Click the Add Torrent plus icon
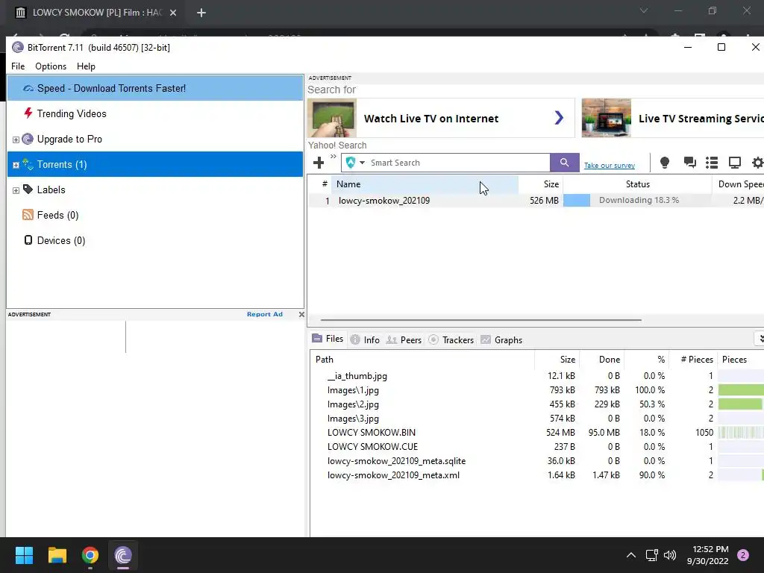The width and height of the screenshot is (764, 573). click(319, 163)
